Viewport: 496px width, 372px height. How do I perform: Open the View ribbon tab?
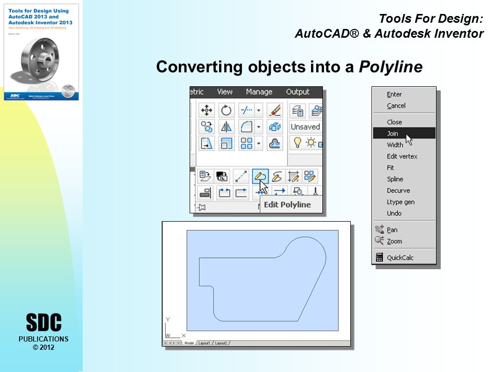point(225,92)
